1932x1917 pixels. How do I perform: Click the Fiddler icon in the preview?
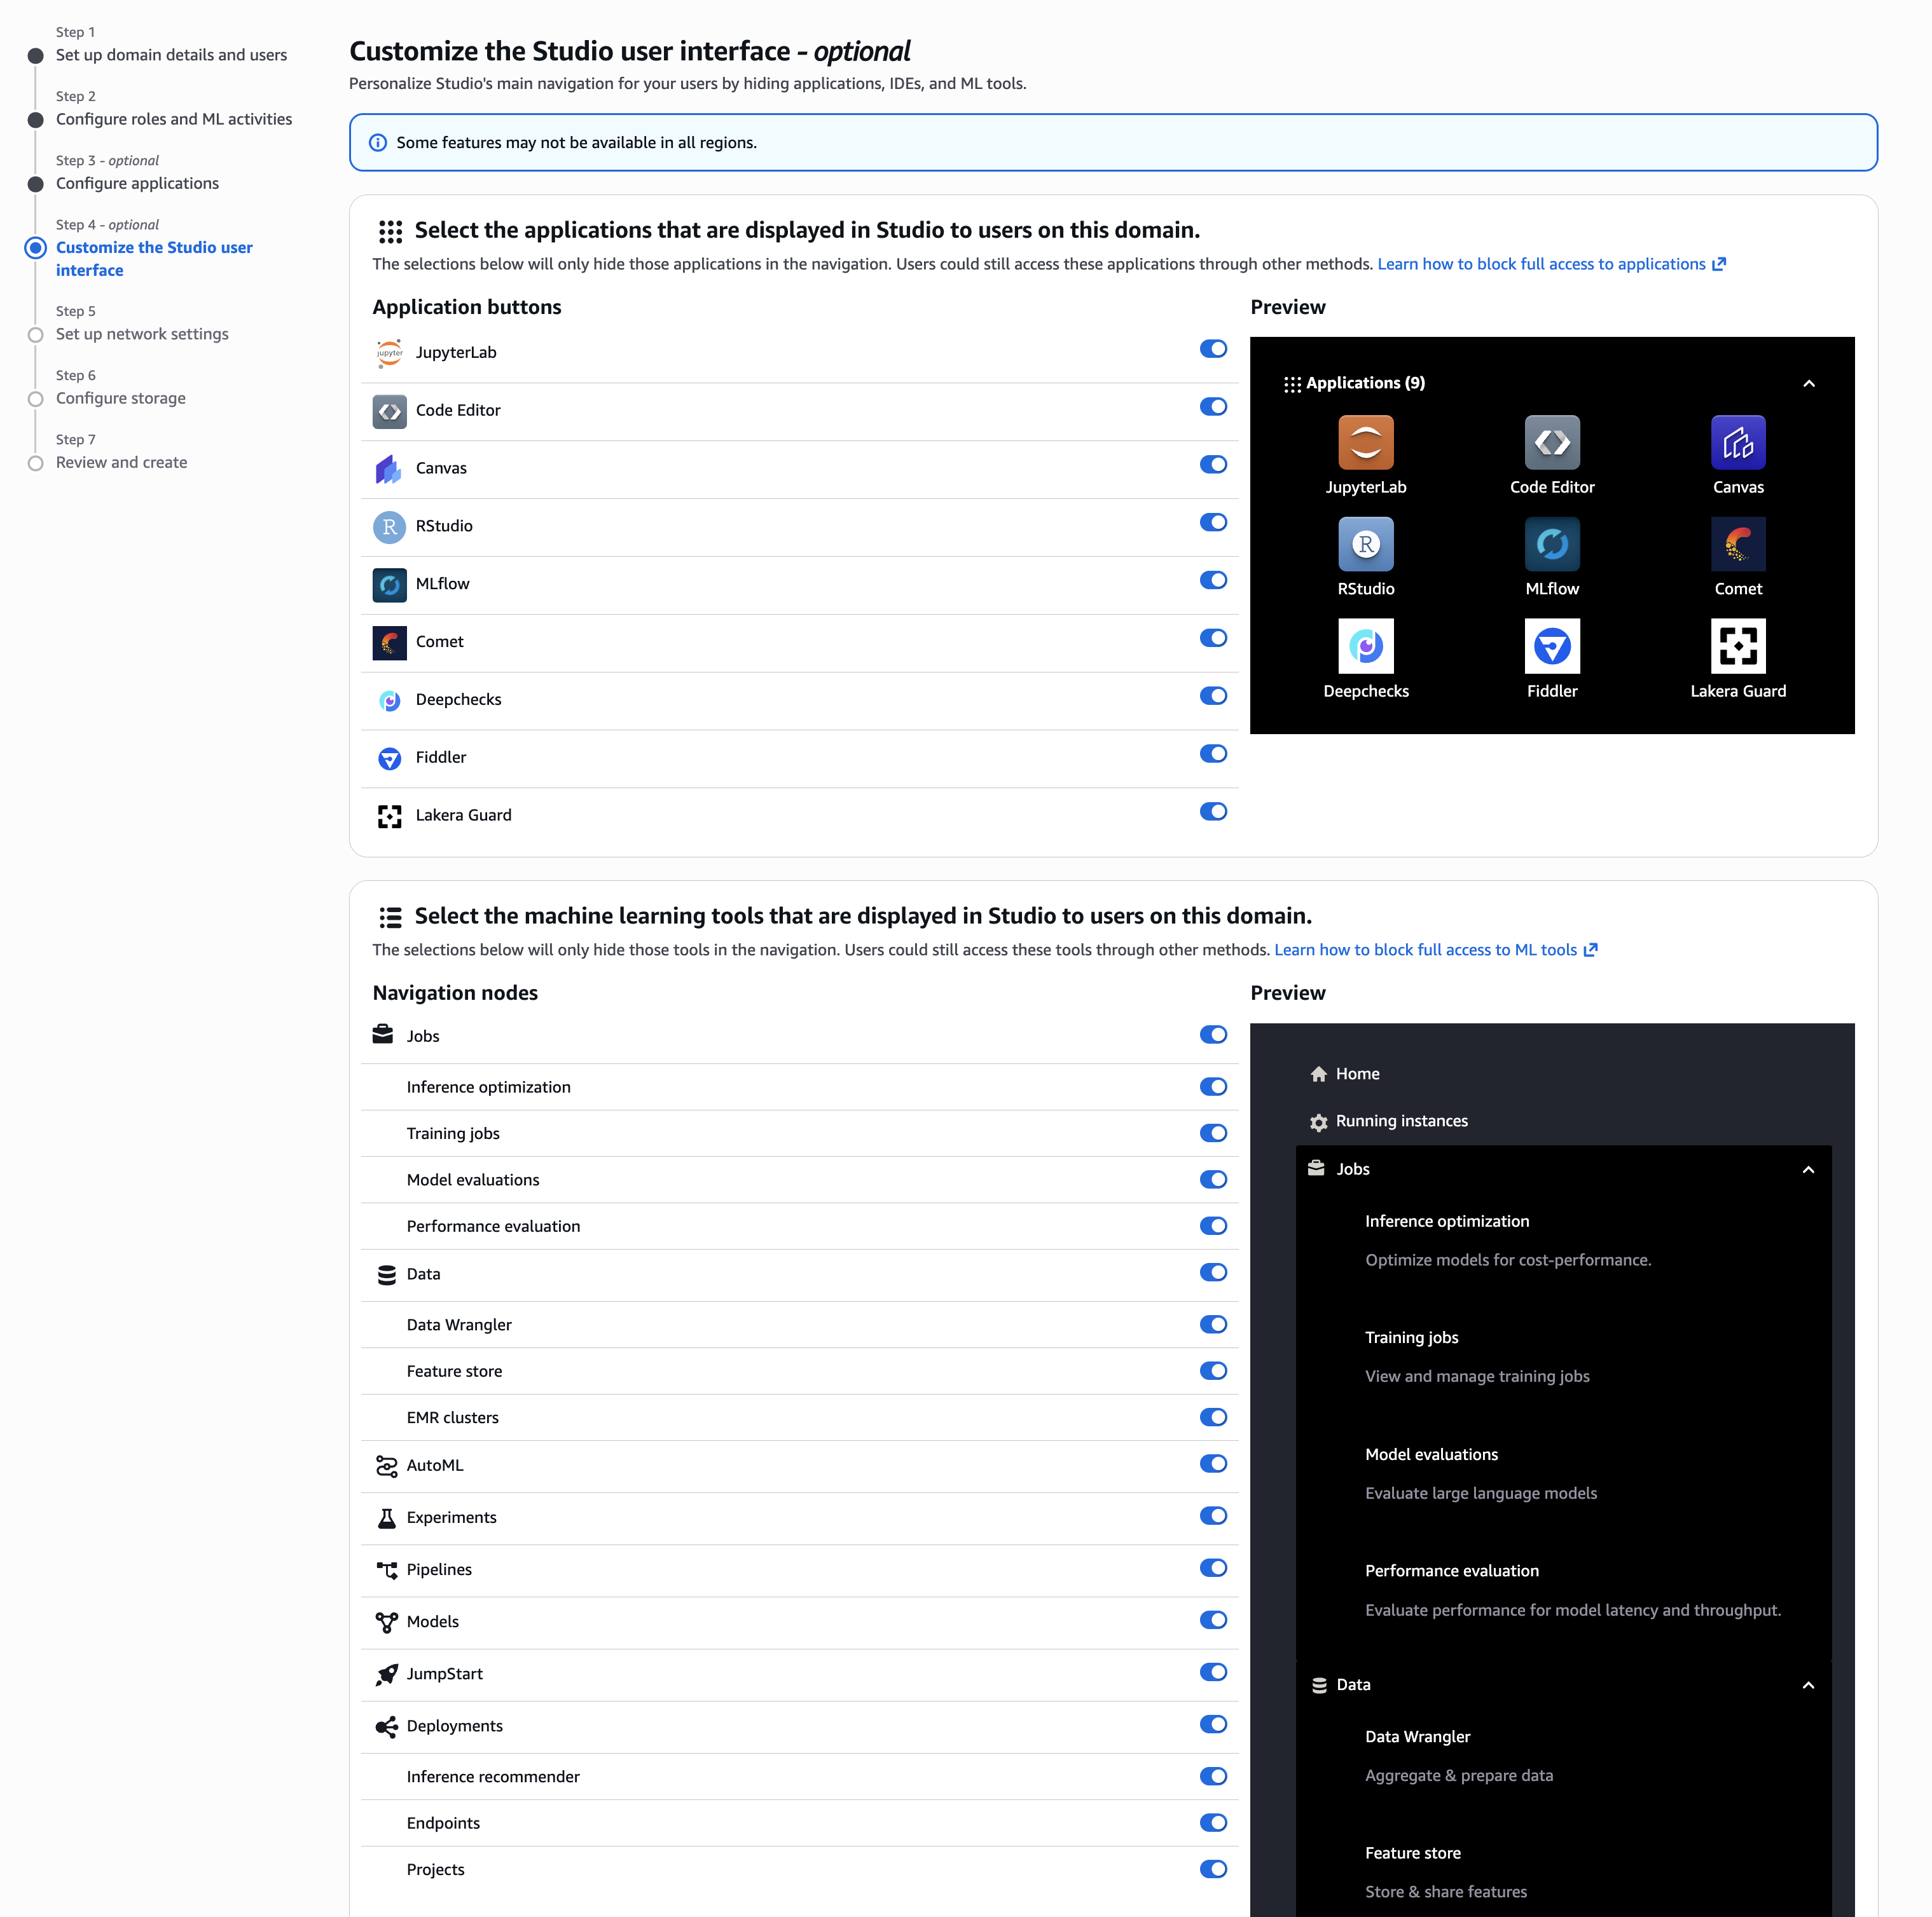1552,646
